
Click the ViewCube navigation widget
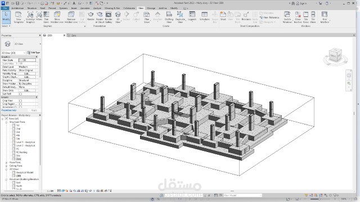(x=335, y=56)
